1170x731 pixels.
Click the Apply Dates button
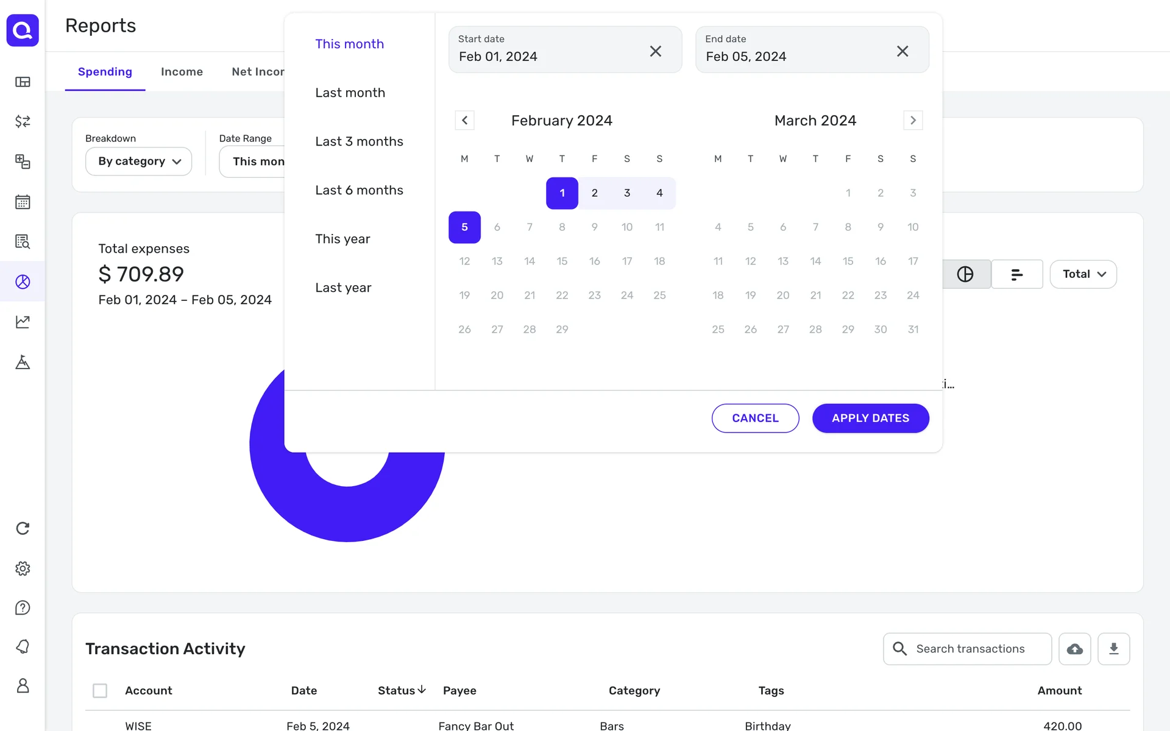tap(870, 418)
